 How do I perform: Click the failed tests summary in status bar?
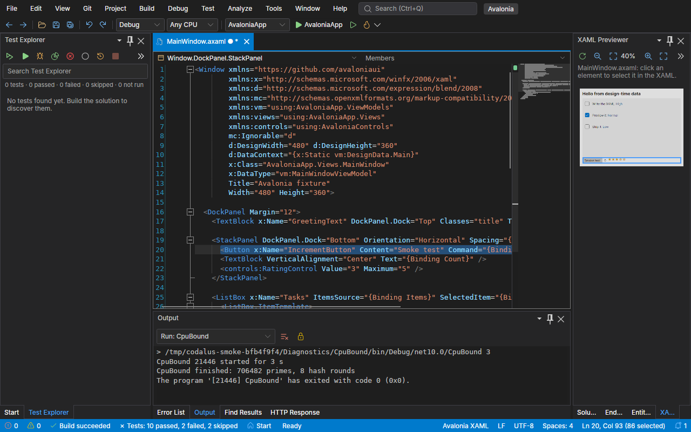pos(179,426)
